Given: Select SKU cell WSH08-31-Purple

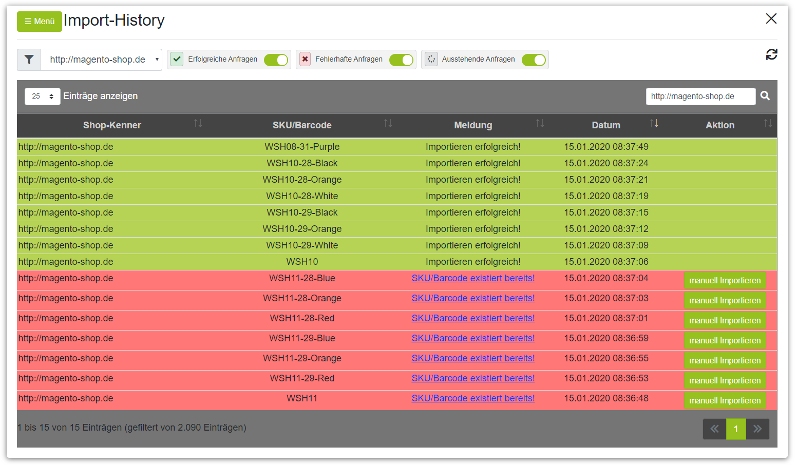Looking at the screenshot, I should click(x=302, y=147).
